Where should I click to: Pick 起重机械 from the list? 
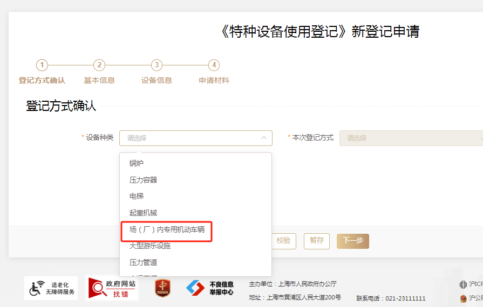143,213
